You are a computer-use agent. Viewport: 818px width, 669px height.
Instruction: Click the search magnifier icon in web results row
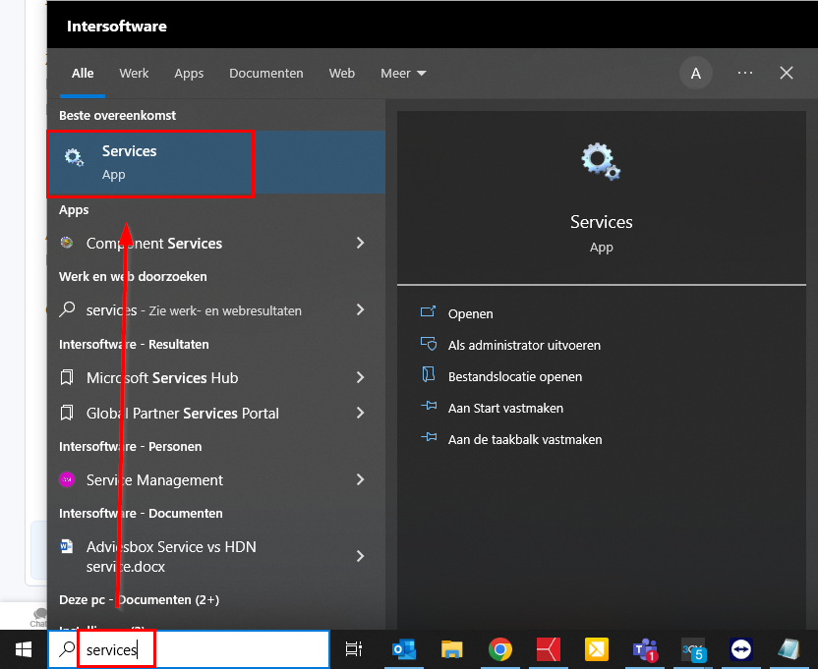point(67,309)
